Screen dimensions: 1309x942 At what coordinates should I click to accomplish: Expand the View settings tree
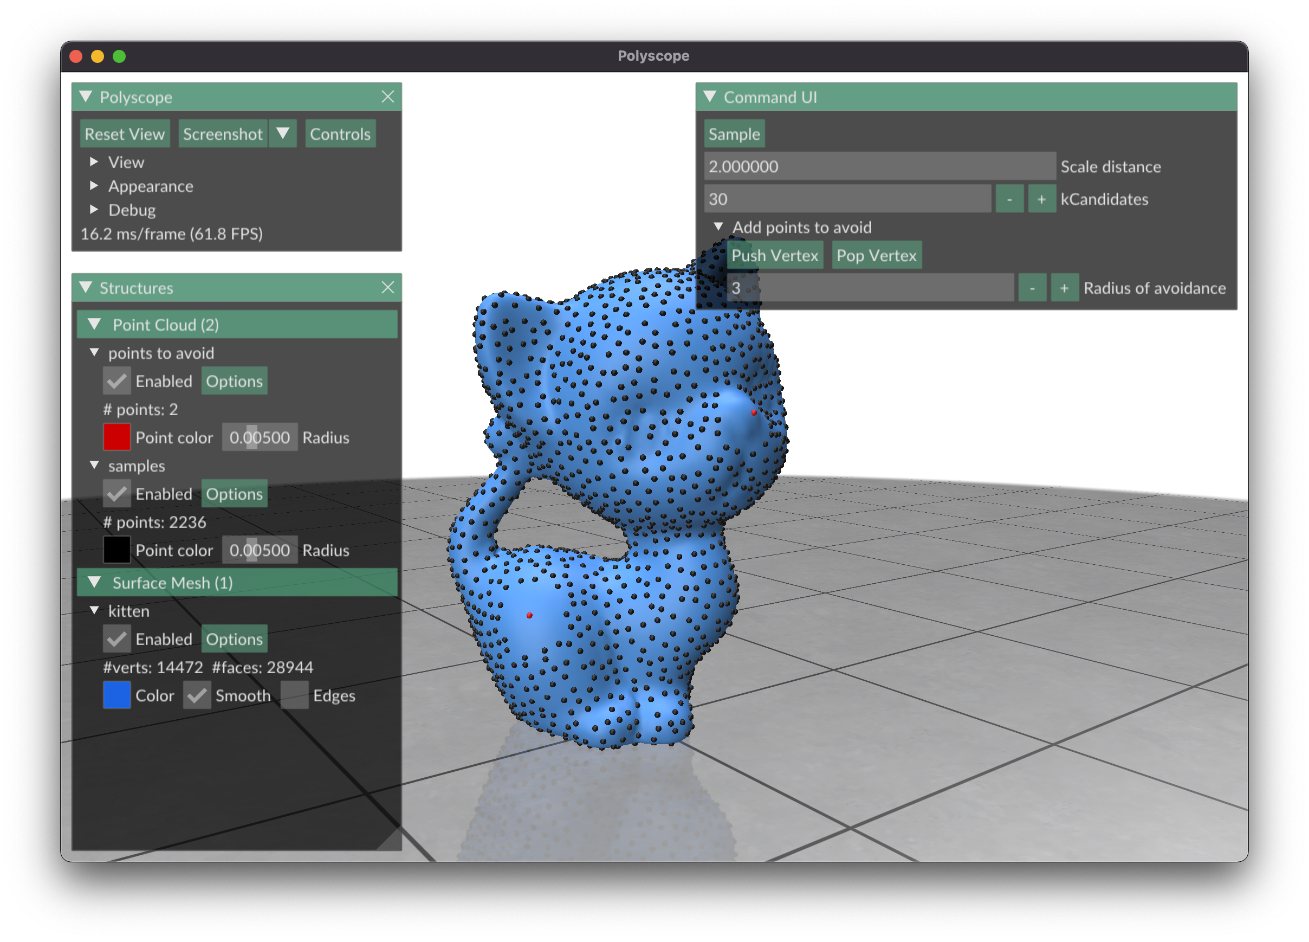pyautogui.click(x=94, y=162)
